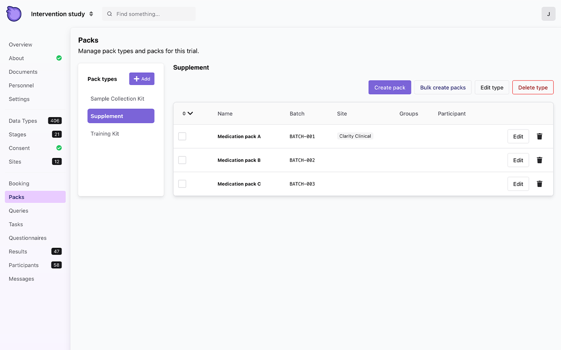Tick the checkbox for Medication pack A
Viewport: 561px width, 350px height.
point(182,136)
